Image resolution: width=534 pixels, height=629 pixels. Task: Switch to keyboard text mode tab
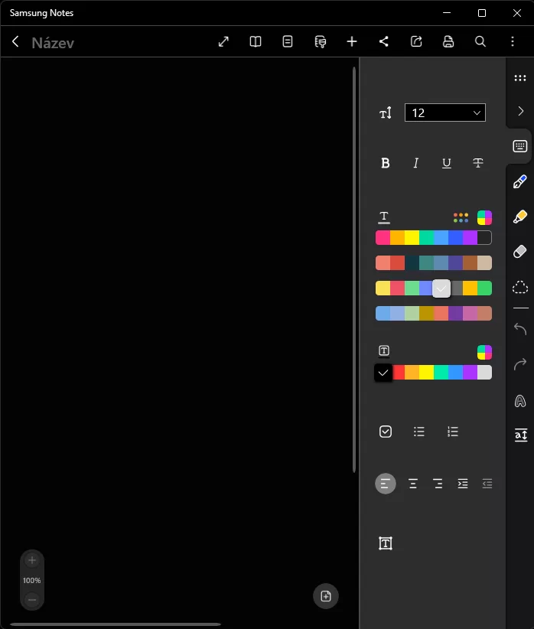(x=520, y=146)
